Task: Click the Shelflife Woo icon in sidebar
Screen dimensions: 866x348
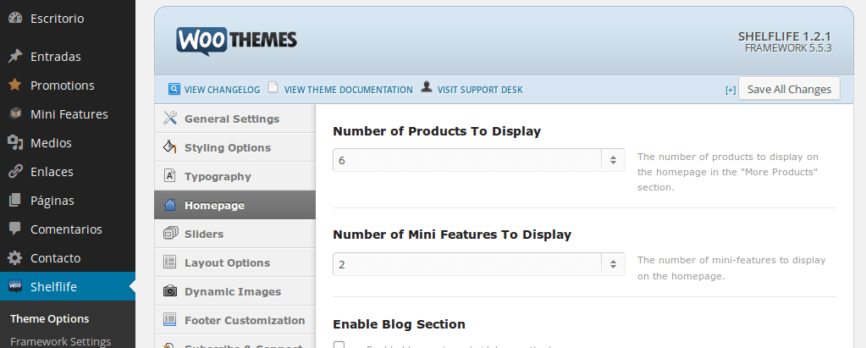Action: coord(15,286)
